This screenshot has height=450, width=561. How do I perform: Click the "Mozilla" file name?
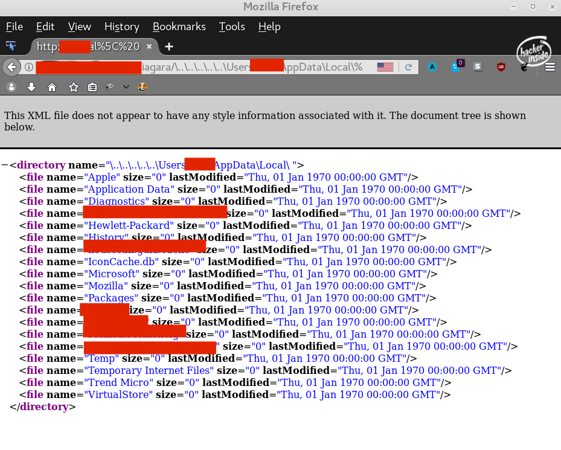tap(106, 286)
